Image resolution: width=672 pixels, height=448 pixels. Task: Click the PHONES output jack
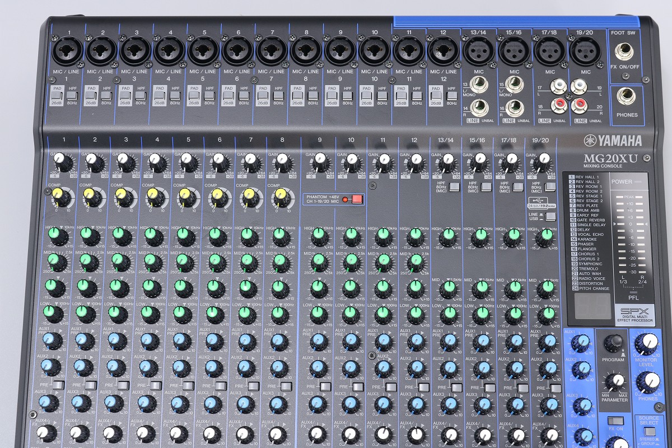point(627,96)
